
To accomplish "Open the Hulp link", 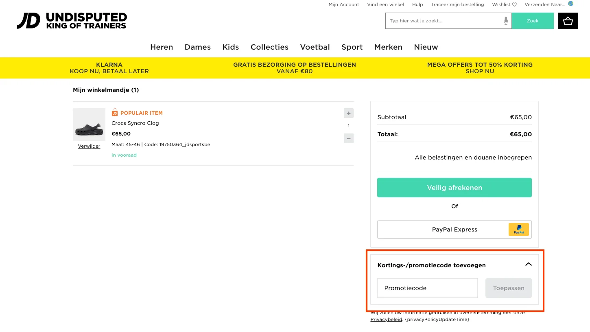I will (417, 4).
